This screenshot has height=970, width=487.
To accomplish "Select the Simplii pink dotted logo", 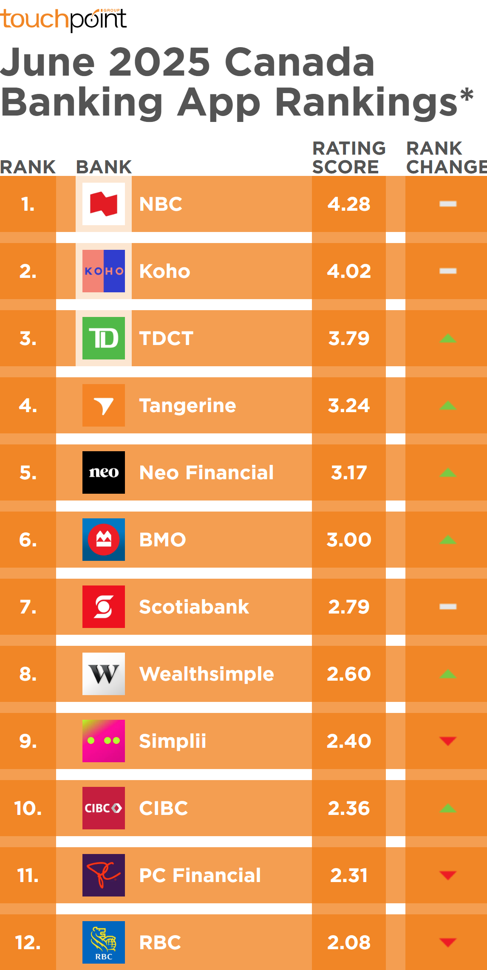I will click(x=104, y=741).
